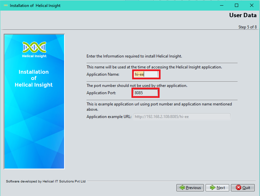This screenshot has width=260, height=196.
Task: Click the 'Application Name:' label
Action: [x=103, y=74]
